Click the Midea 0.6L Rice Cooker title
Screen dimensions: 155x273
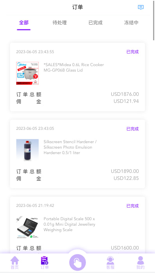pyautogui.click(x=74, y=67)
